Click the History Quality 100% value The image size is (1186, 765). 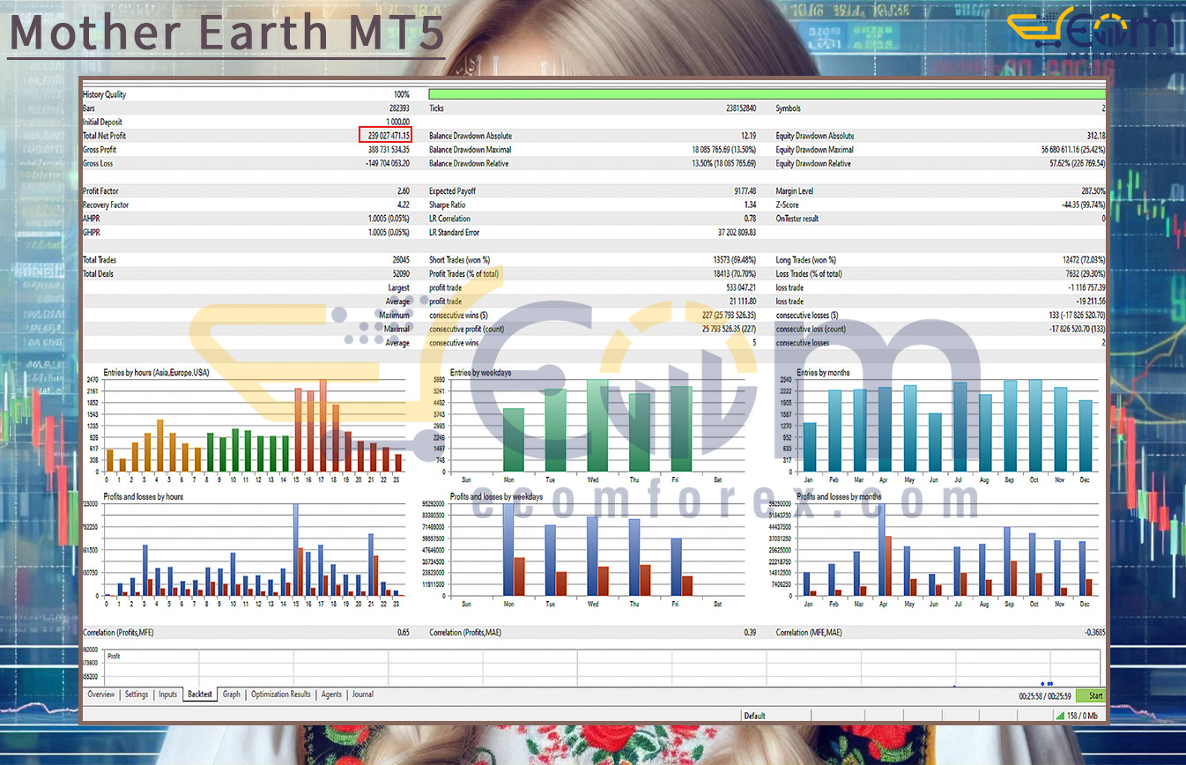tap(402, 94)
